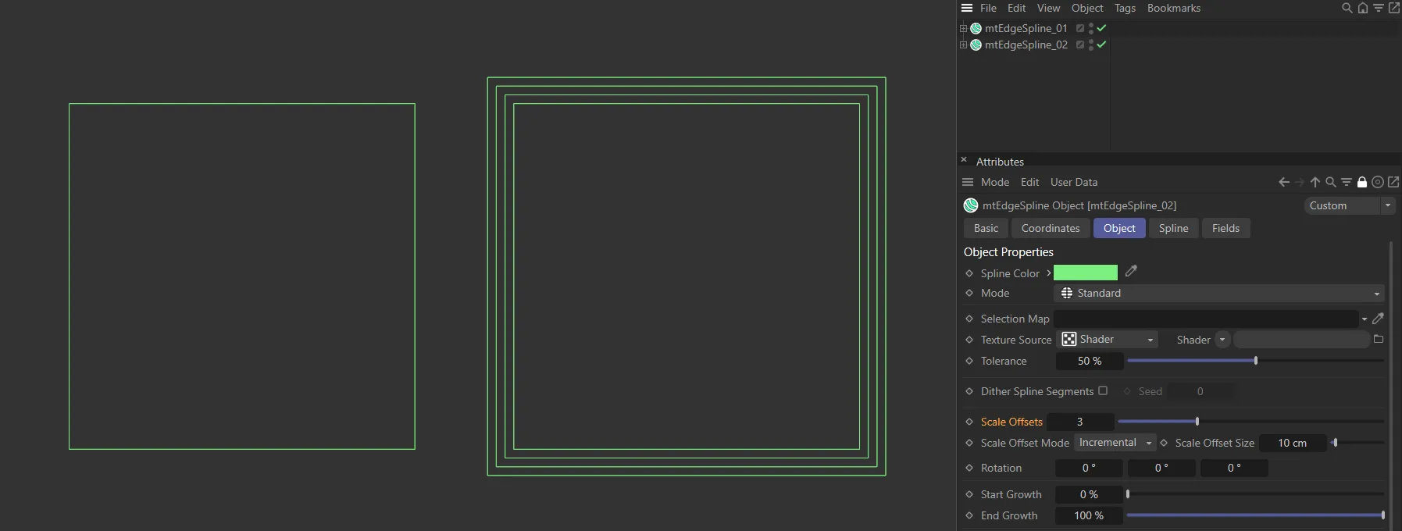Switch to the Spline tab
Image resolution: width=1402 pixels, height=531 pixels.
click(x=1173, y=228)
